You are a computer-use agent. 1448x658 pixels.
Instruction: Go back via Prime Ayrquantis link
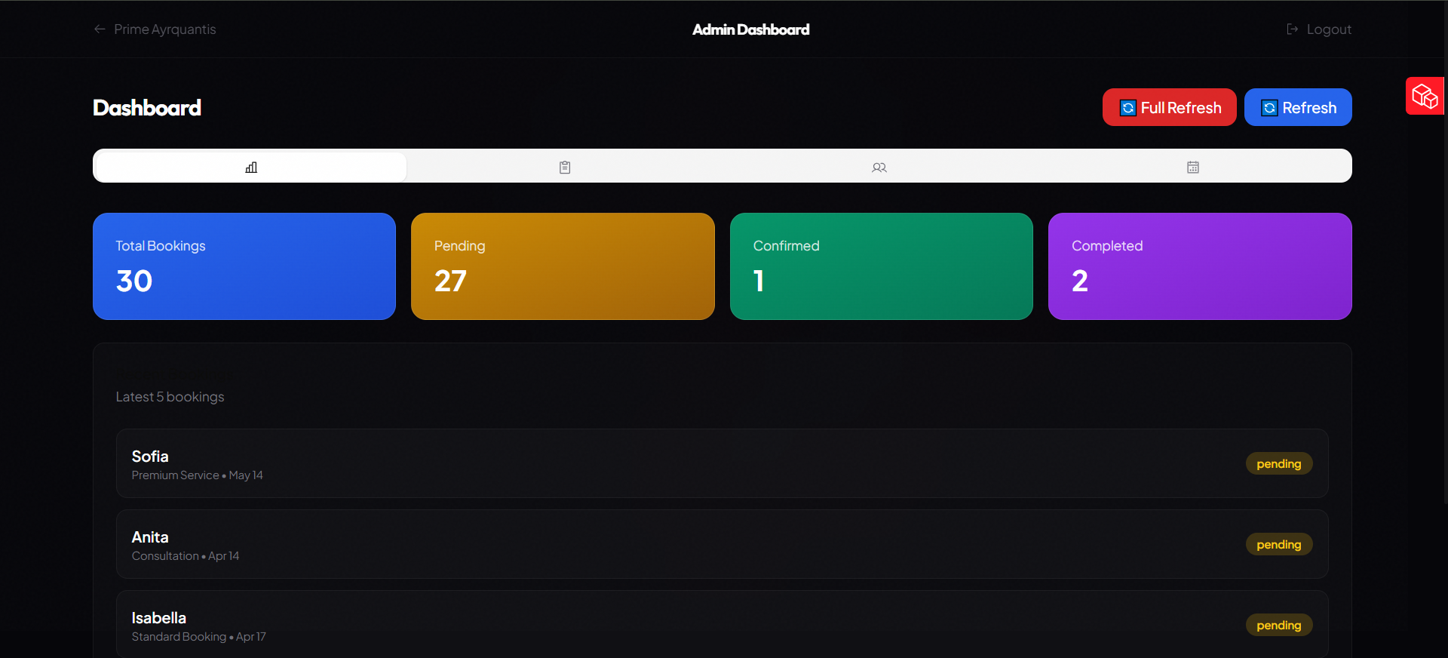164,29
